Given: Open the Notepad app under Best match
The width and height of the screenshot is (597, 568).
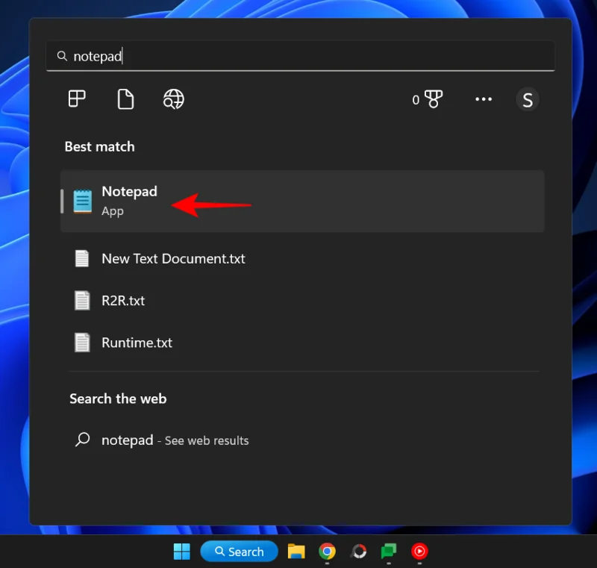Looking at the screenshot, I should click(129, 200).
